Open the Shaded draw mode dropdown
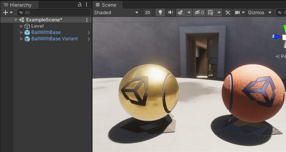 click(116, 12)
